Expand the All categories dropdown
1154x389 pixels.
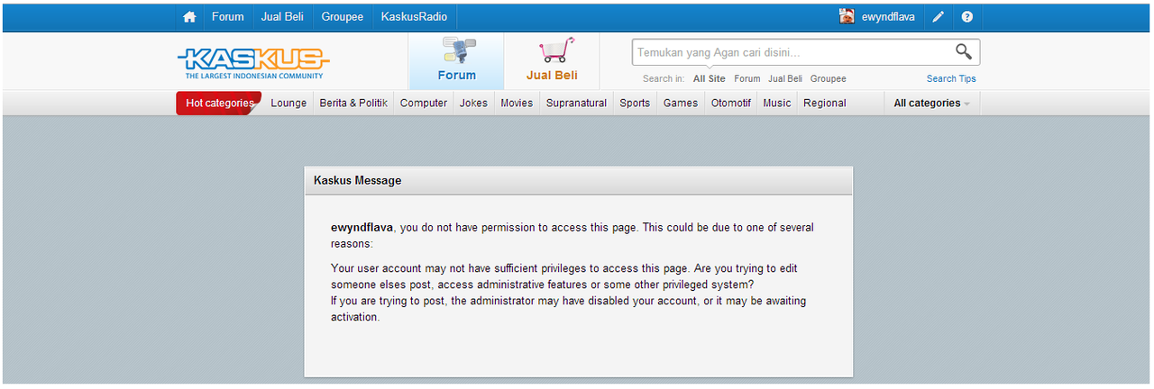931,104
